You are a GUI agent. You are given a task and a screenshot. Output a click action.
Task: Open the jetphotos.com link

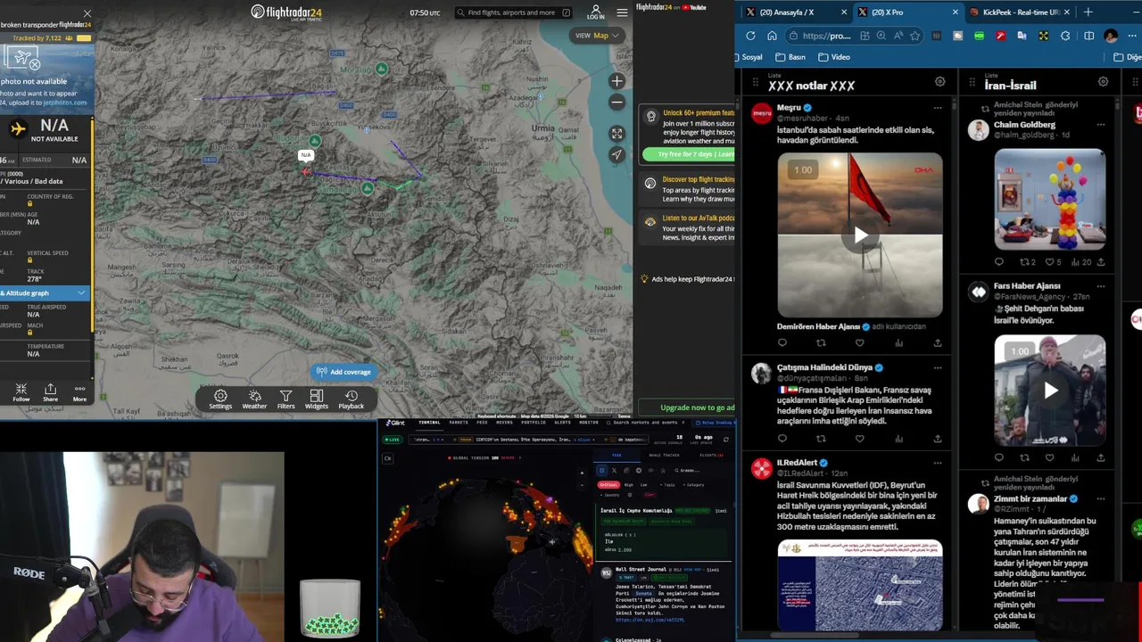click(x=64, y=103)
